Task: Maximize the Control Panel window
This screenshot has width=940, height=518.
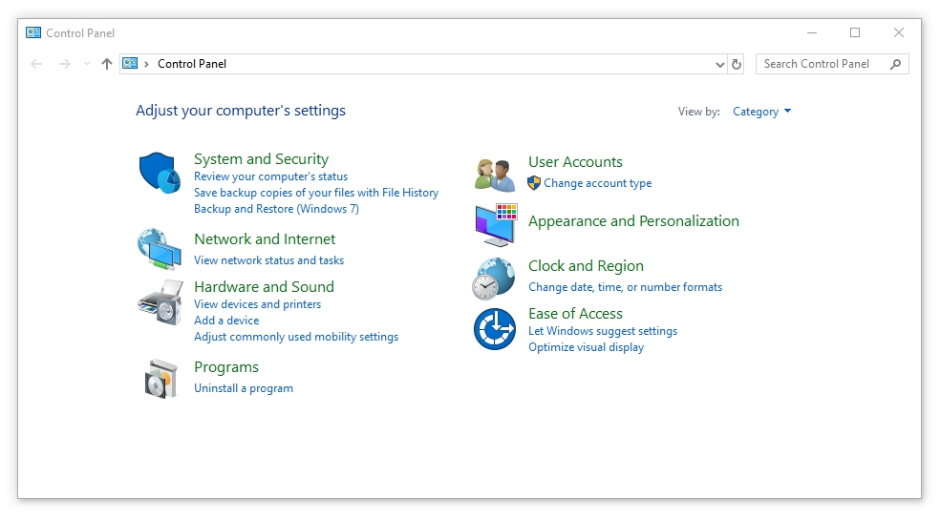Action: (x=855, y=33)
